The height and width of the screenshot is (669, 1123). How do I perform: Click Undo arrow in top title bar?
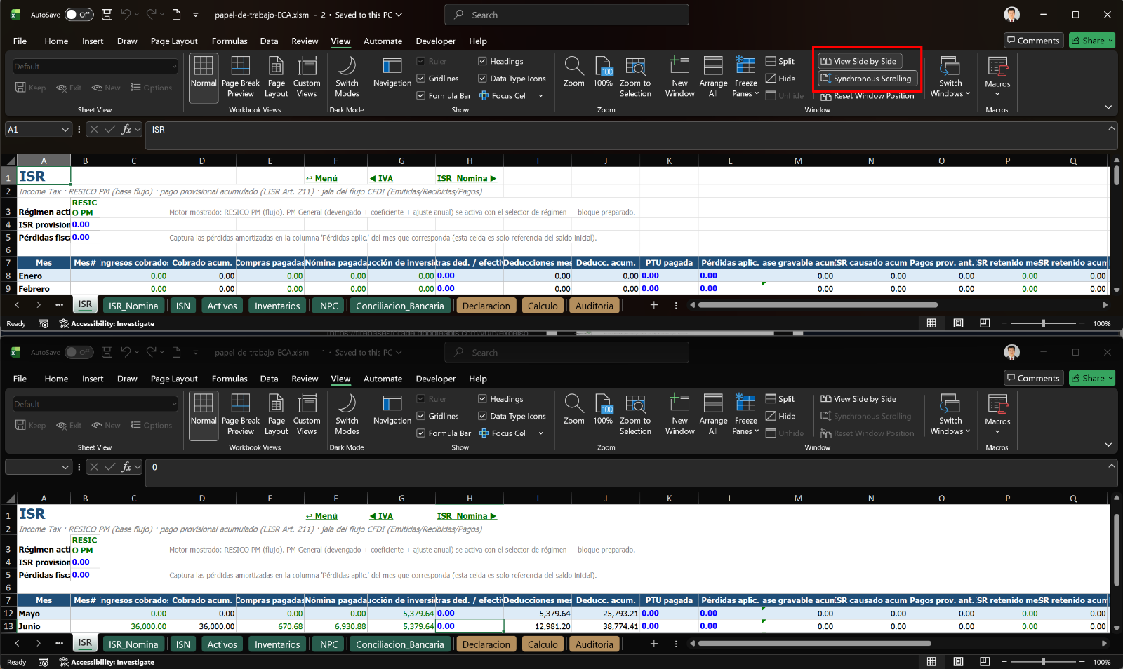(126, 14)
